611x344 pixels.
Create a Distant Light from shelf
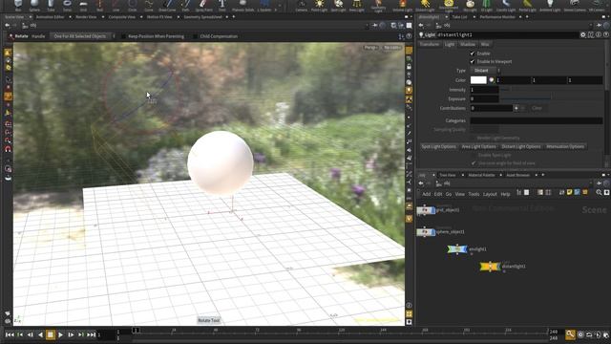425,6
